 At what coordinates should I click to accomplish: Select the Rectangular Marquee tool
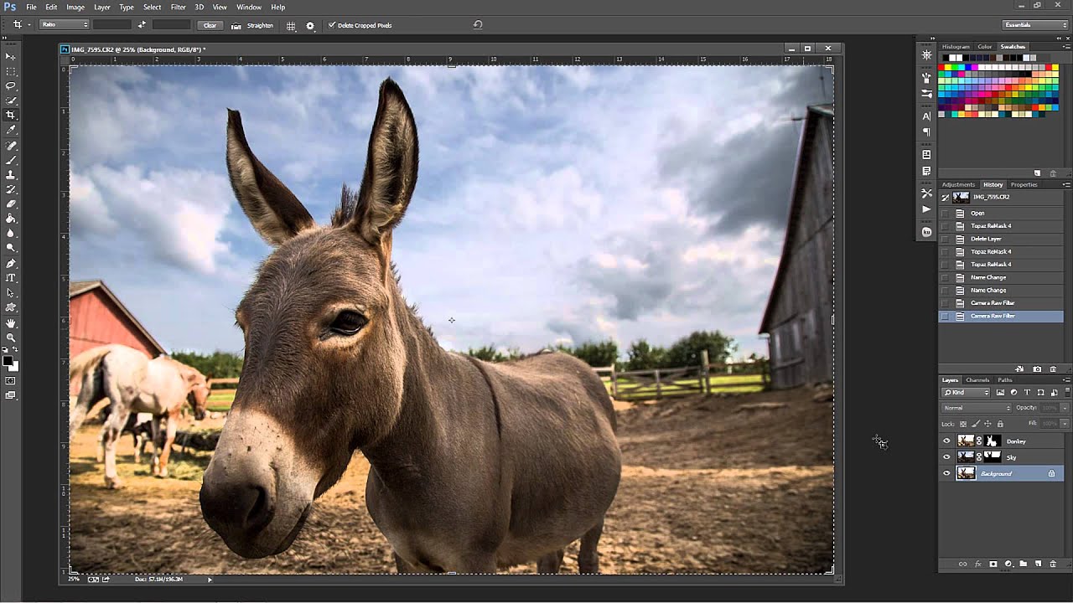click(11, 70)
